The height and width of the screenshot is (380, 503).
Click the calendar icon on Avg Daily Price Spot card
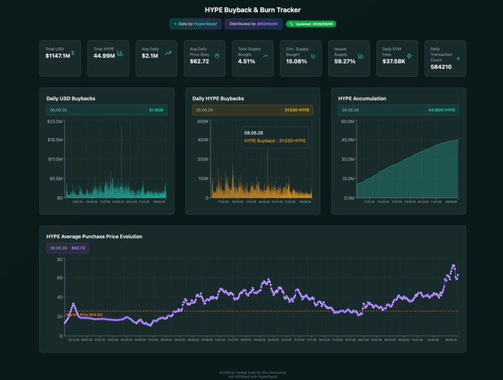[x=217, y=55]
